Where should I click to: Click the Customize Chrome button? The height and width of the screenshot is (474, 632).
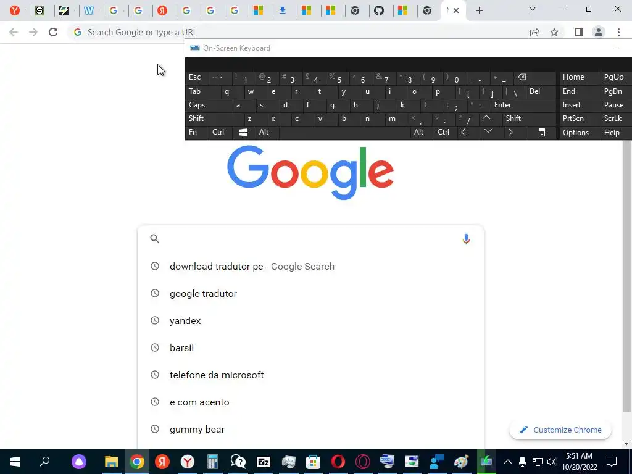[560, 430]
